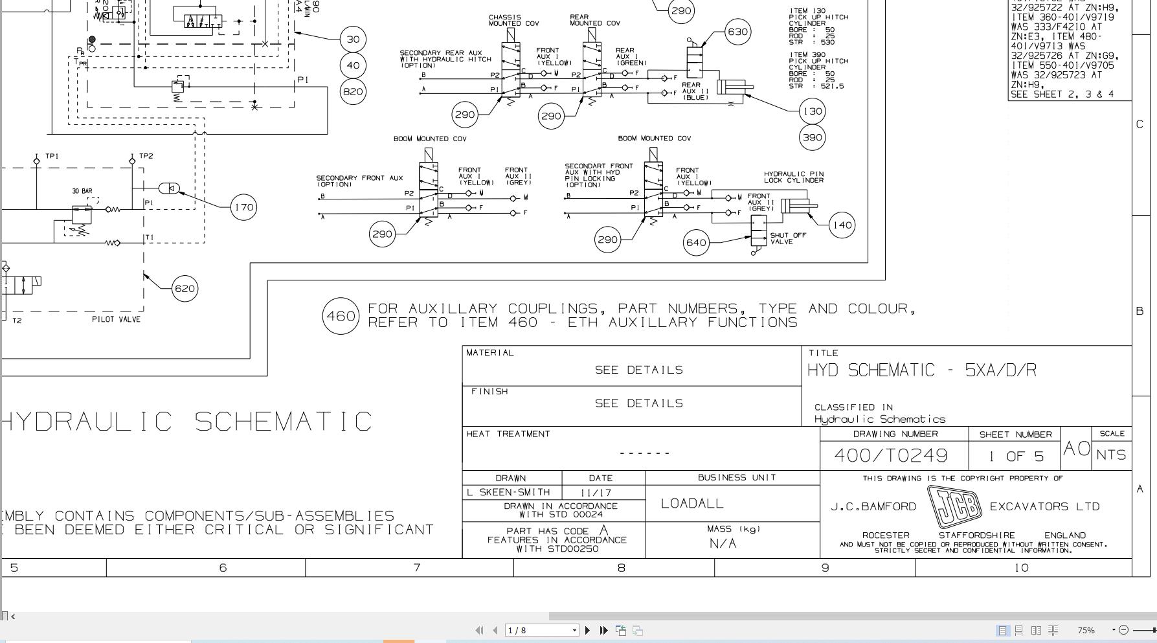The height and width of the screenshot is (643, 1157).
Task: Advance to the next page
Action: (588, 630)
